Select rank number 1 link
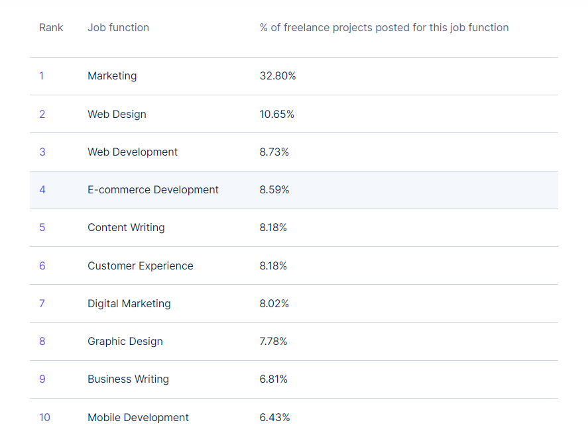This screenshot has height=435, width=588. click(x=42, y=76)
